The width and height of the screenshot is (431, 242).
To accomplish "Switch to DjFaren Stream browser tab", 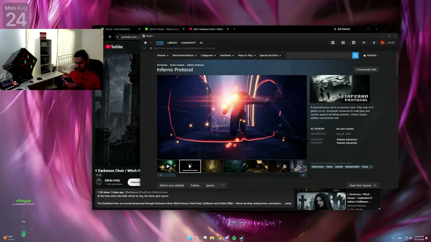I will 164,29.
